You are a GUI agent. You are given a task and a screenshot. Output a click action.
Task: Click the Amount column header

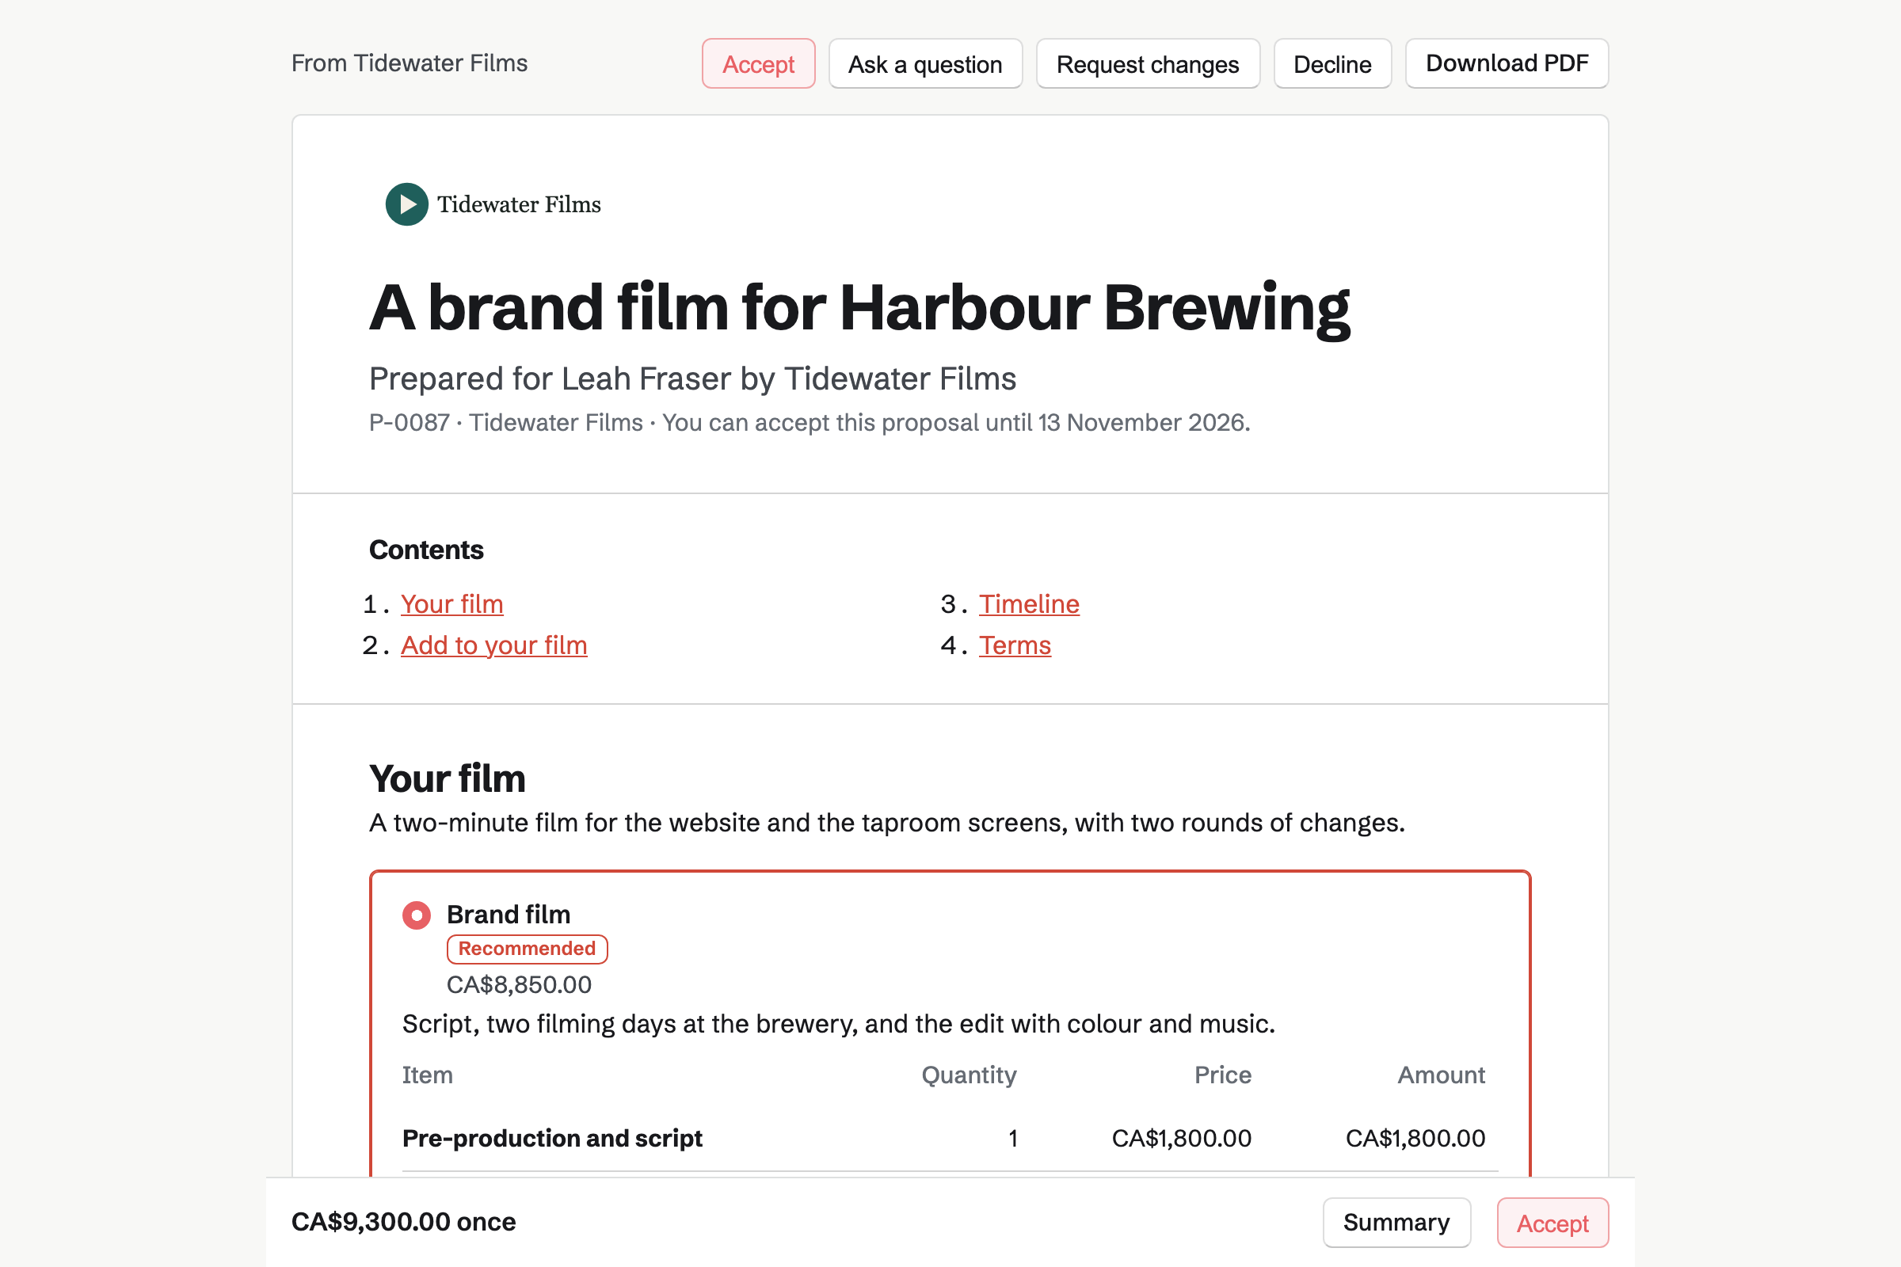(1441, 1075)
